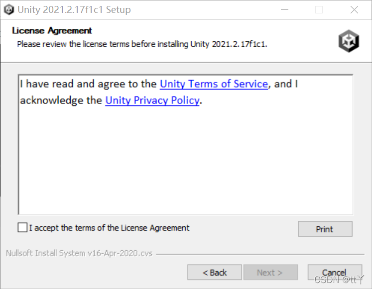Click the greyed-out maximize window button
The height and width of the screenshot is (289, 372).
click(319, 10)
